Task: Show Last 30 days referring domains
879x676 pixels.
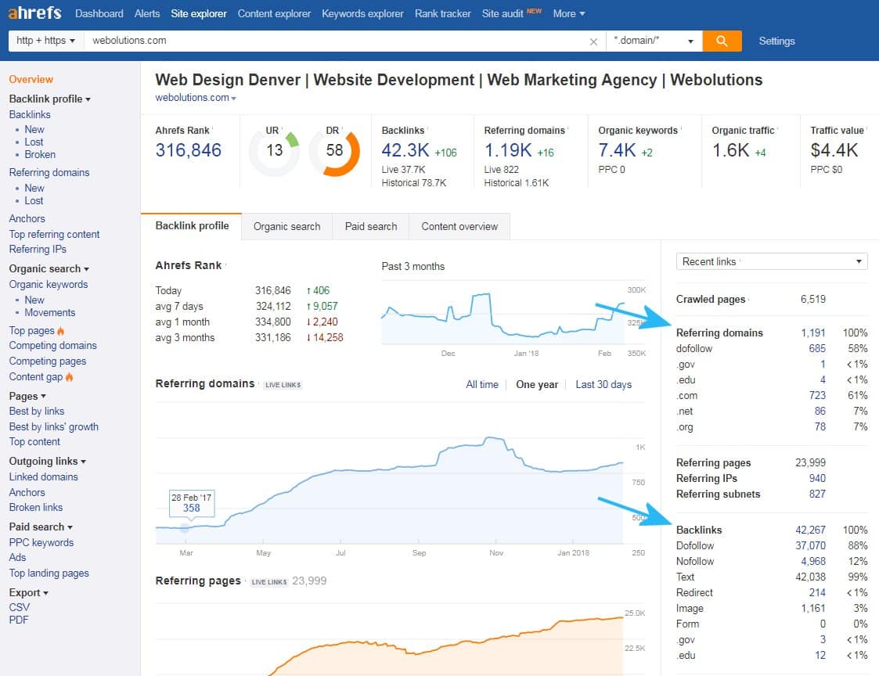Action: tap(603, 384)
